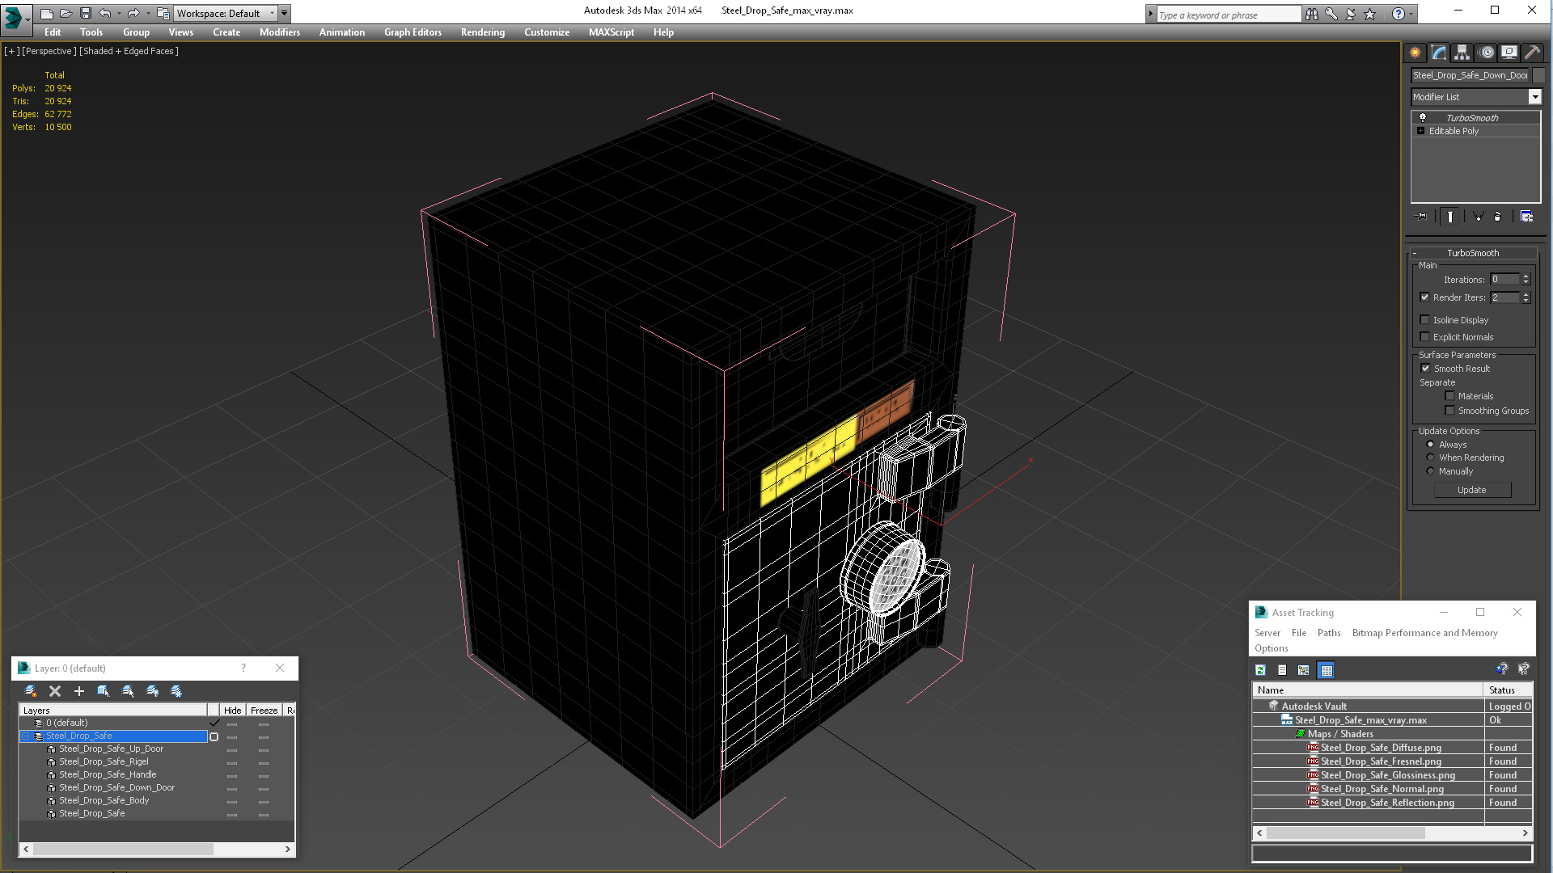Screen dimensions: 1553x873
Task: Click Configure Modifier Sets icon
Action: (x=1526, y=217)
